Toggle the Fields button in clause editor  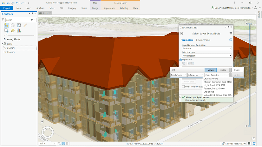[223, 70]
